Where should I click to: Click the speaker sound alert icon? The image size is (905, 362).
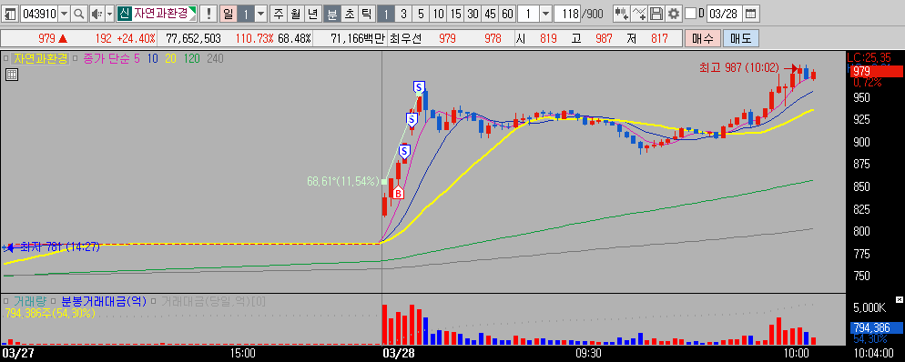tap(97, 14)
